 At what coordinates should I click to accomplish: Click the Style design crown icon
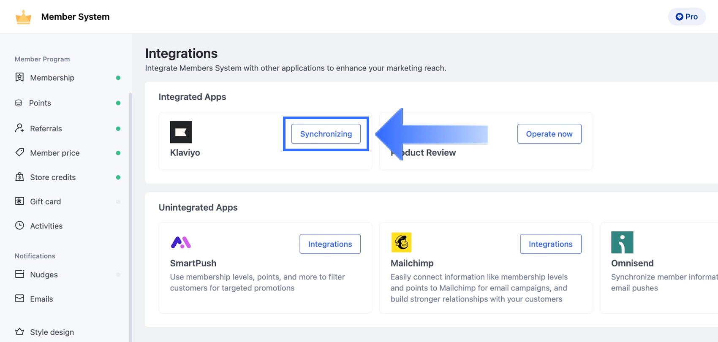(19, 332)
